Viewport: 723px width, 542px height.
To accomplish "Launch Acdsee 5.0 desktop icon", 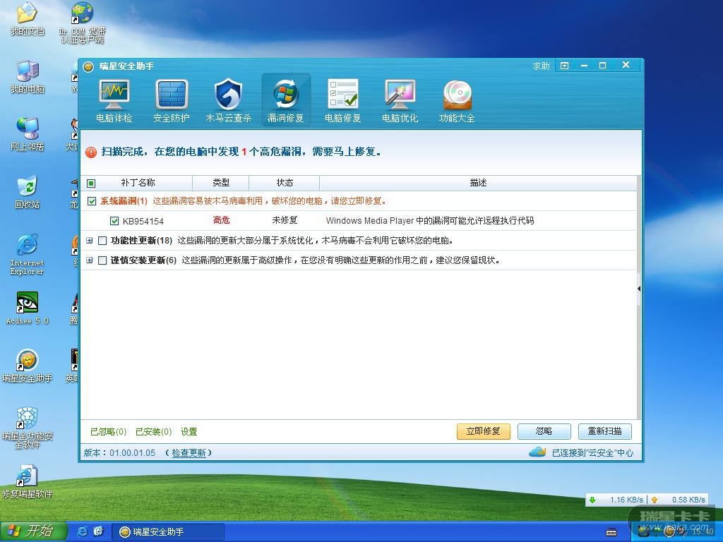I will point(28,308).
